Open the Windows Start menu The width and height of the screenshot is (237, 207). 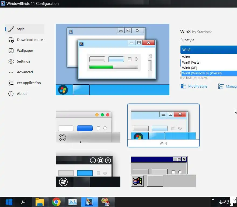pyautogui.click(x=9, y=202)
